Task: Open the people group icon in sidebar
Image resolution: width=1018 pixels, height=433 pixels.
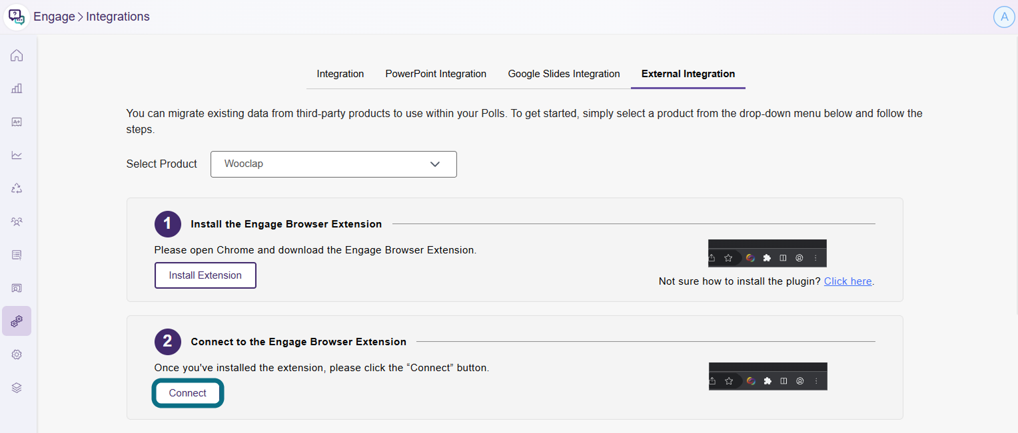Action: coord(17,221)
